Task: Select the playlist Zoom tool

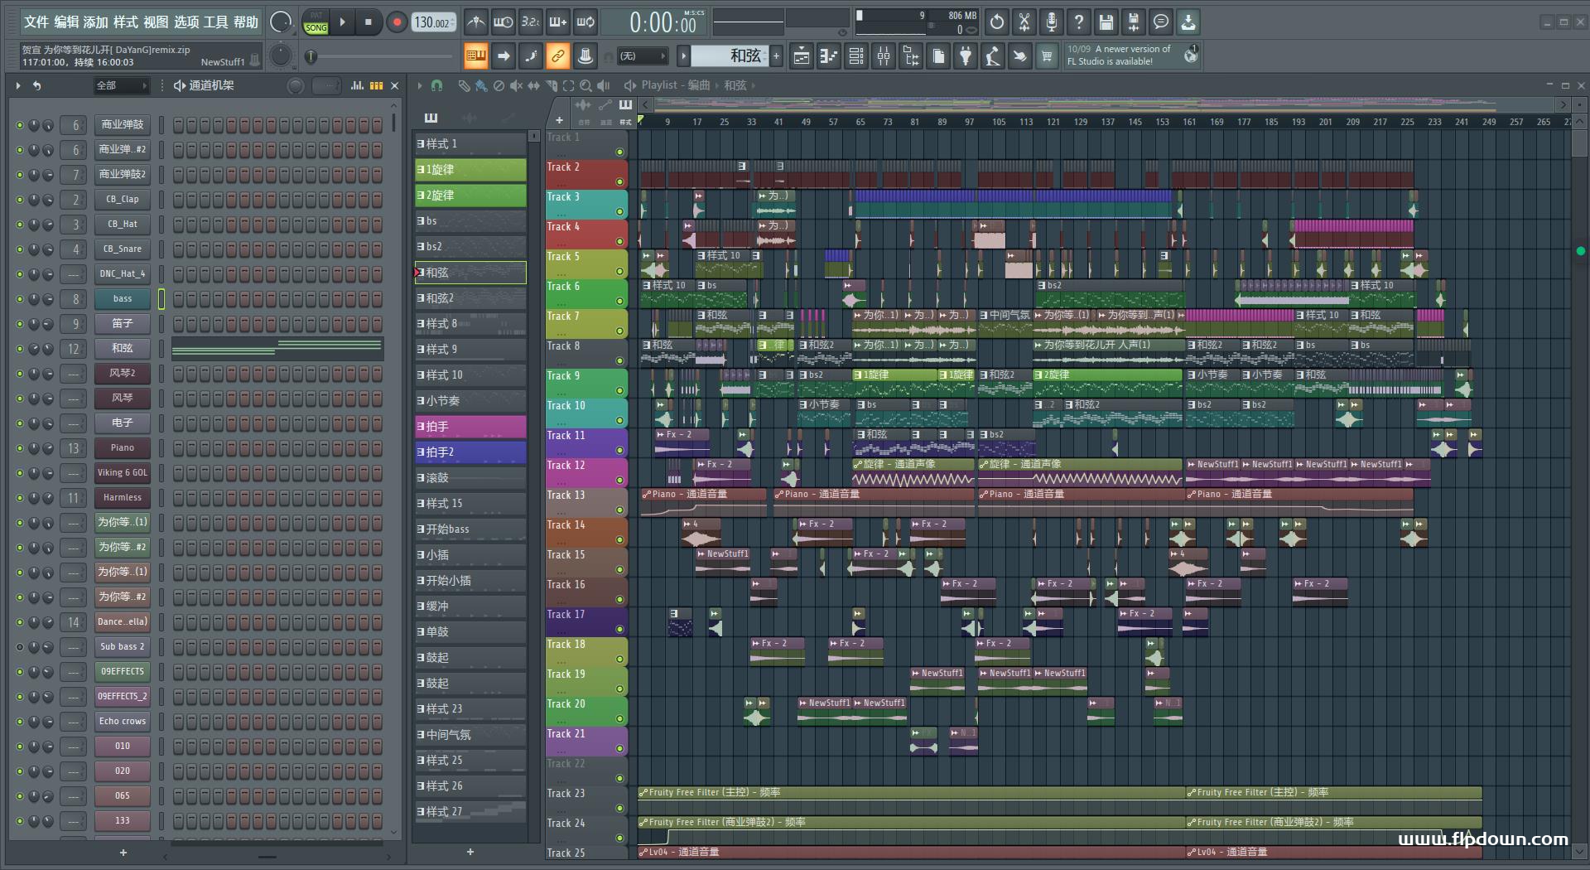Action: click(585, 85)
